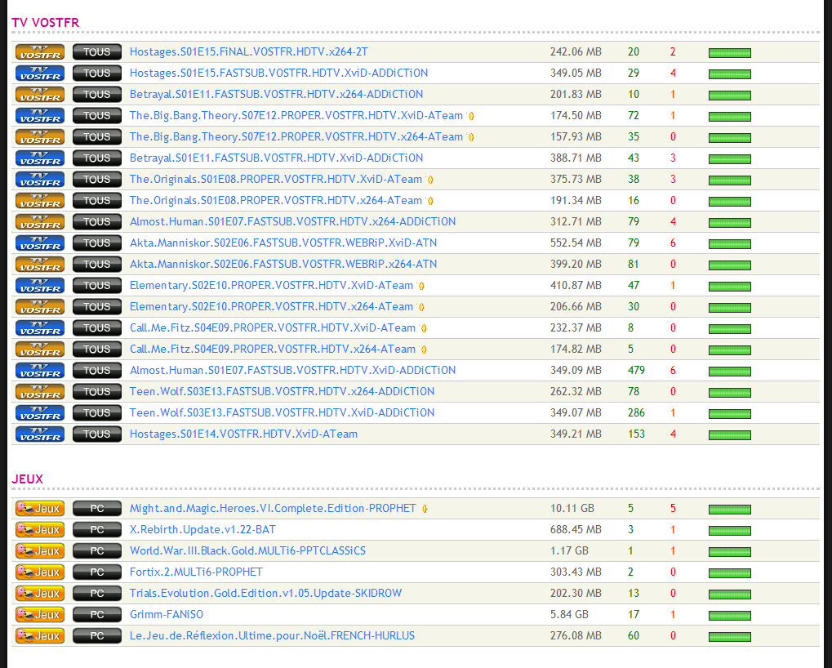Click TOUS button in Hostages.S01E15.FiNAL row
The height and width of the screenshot is (668, 832).
click(x=96, y=52)
